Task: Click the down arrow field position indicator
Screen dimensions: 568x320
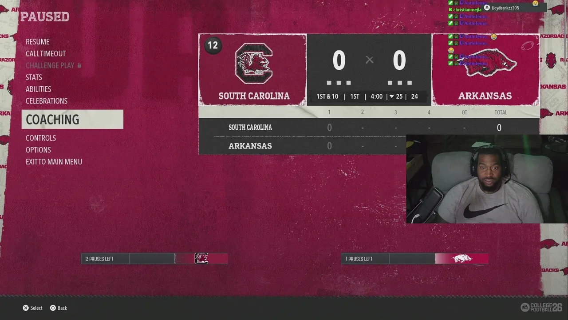Action: tap(392, 96)
